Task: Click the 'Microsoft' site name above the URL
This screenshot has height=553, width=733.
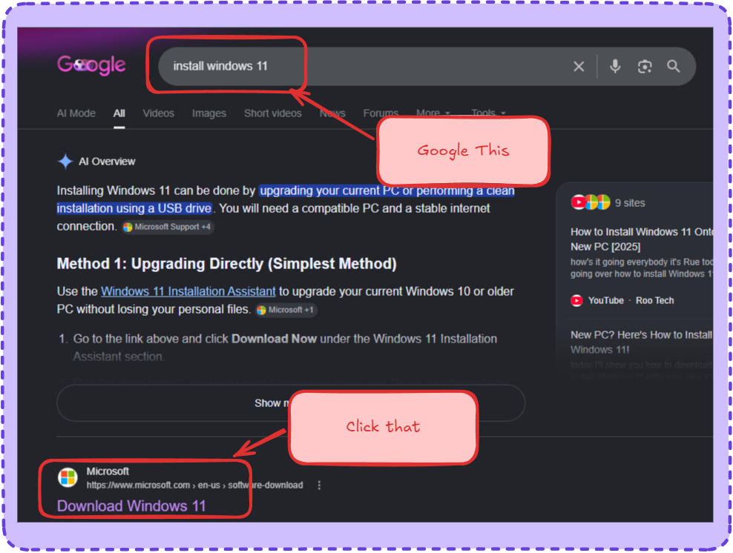Action: (x=108, y=471)
